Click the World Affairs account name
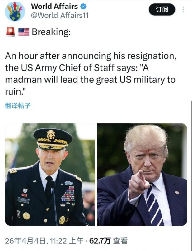This screenshot has height=251, width=192. pyautogui.click(x=54, y=7)
